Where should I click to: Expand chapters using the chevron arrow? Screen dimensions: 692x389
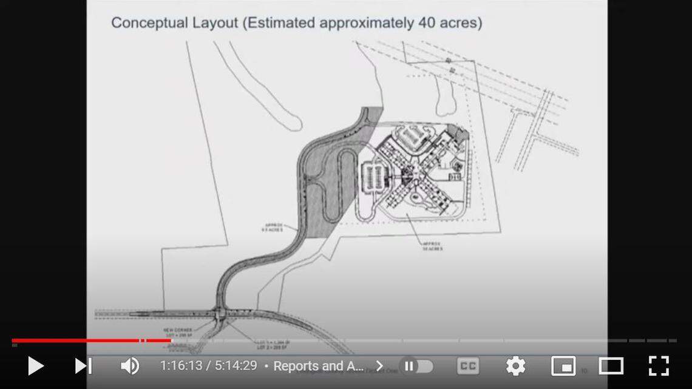pos(379,366)
